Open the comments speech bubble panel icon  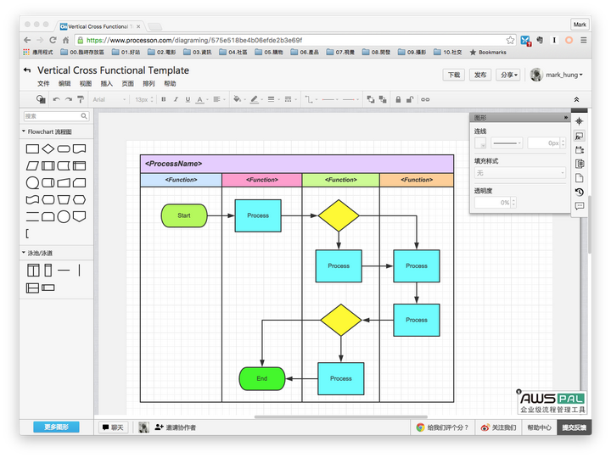click(580, 206)
